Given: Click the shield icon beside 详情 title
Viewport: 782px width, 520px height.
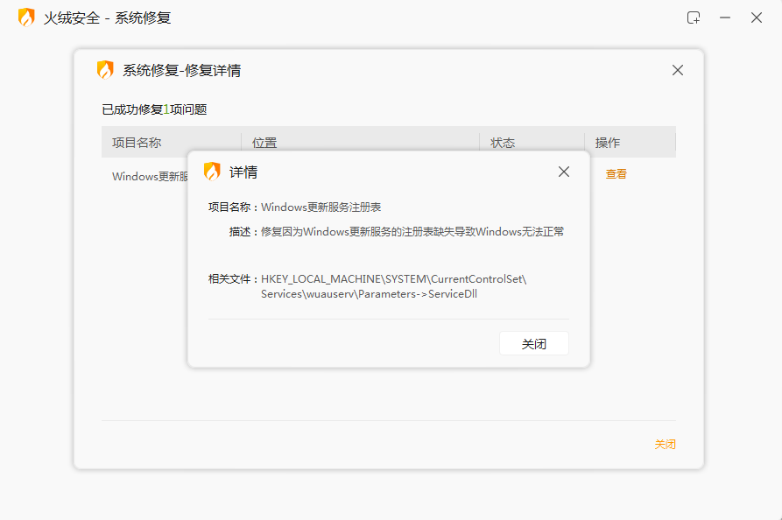Looking at the screenshot, I should tap(212, 172).
